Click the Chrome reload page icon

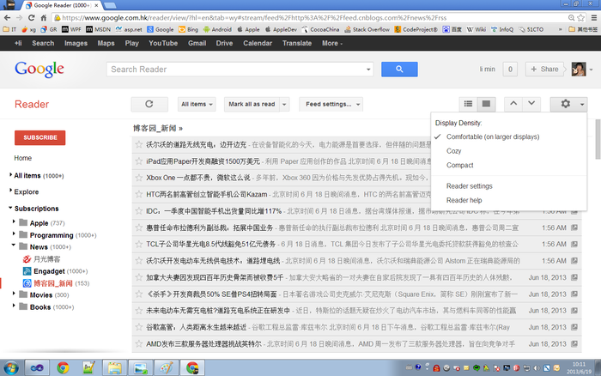click(32, 18)
